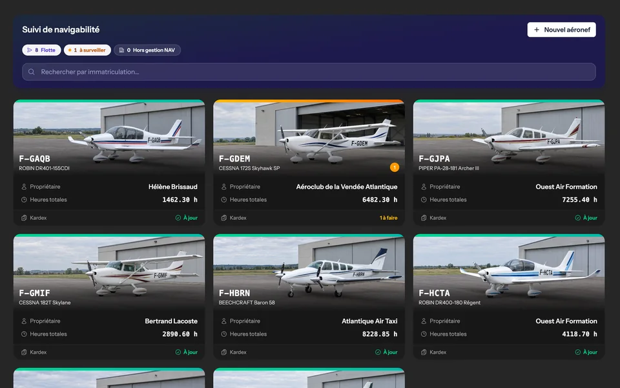This screenshot has width=620, height=388.
Task: Click the plus icon in Nouvel aéronef
Action: coord(537,30)
